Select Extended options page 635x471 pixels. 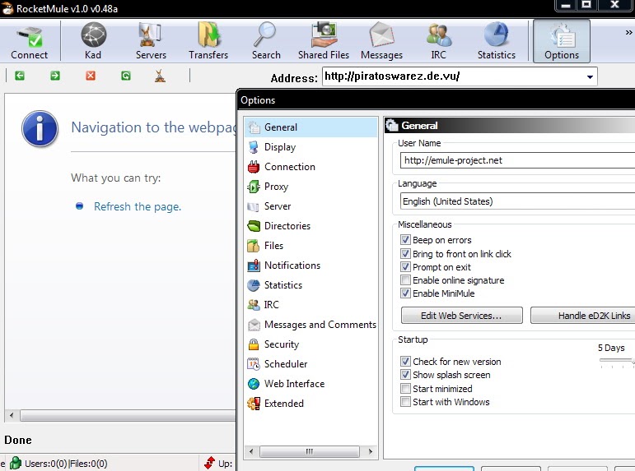pyautogui.click(x=310, y=403)
